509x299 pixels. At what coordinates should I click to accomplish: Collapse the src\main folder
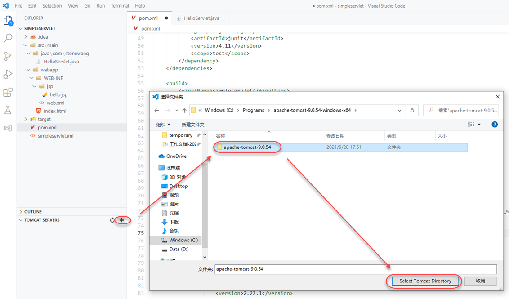pos(26,45)
